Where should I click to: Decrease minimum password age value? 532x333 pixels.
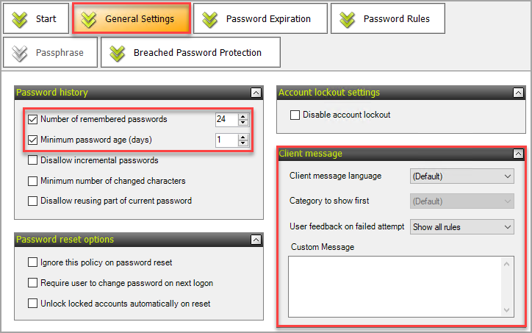pyautogui.click(x=243, y=143)
